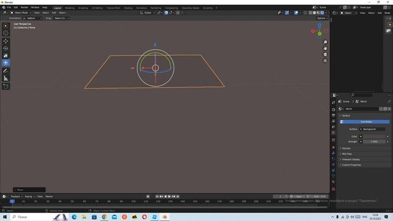Toggle proportional editing button

pyautogui.click(x=177, y=13)
